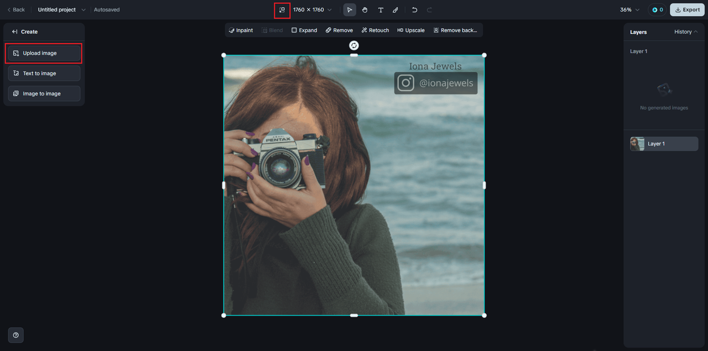Screen dimensions: 708x351
Task: Click the rotate handle above the image
Action: pyautogui.click(x=354, y=45)
